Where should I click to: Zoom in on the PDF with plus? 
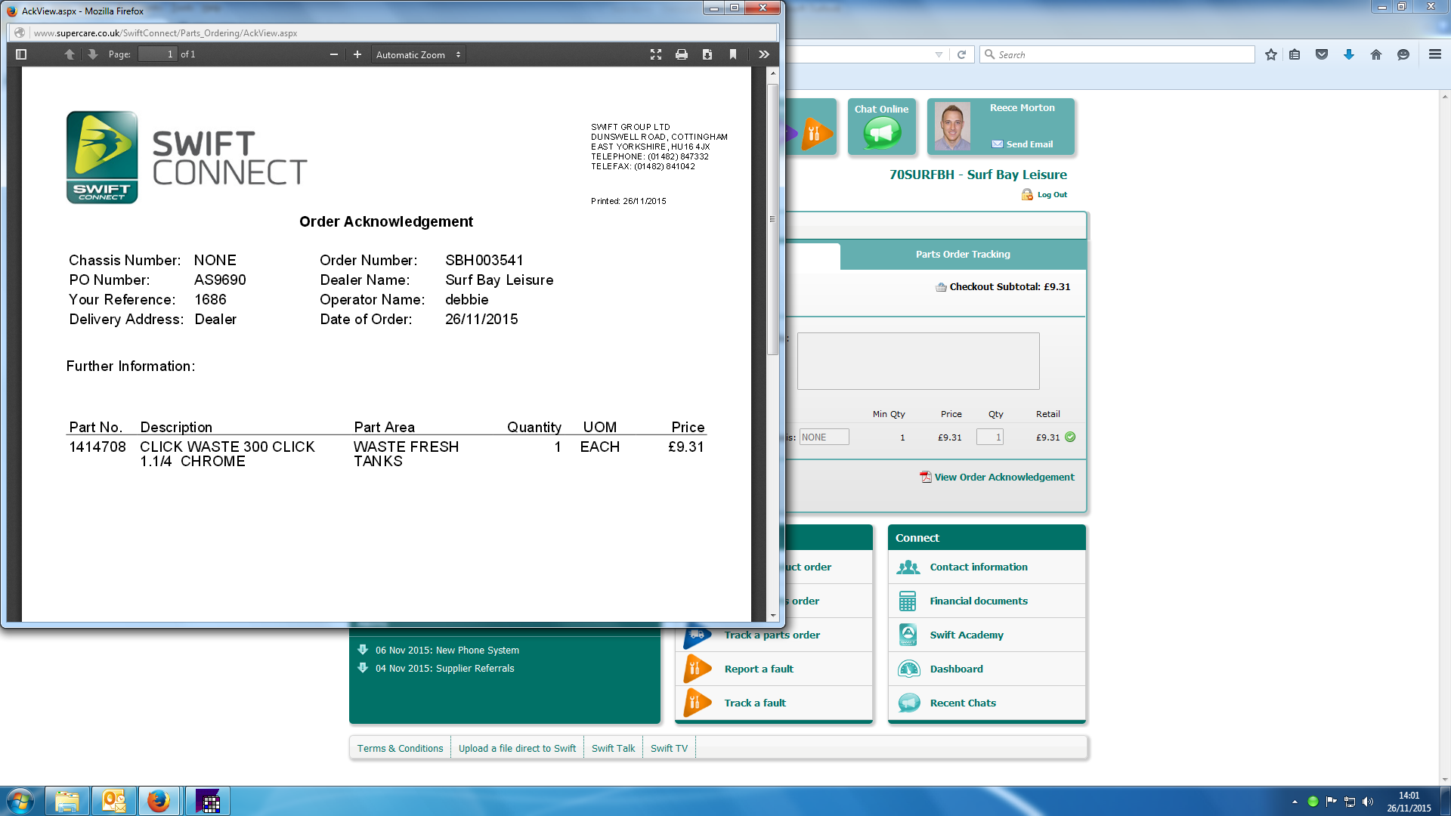pos(357,54)
